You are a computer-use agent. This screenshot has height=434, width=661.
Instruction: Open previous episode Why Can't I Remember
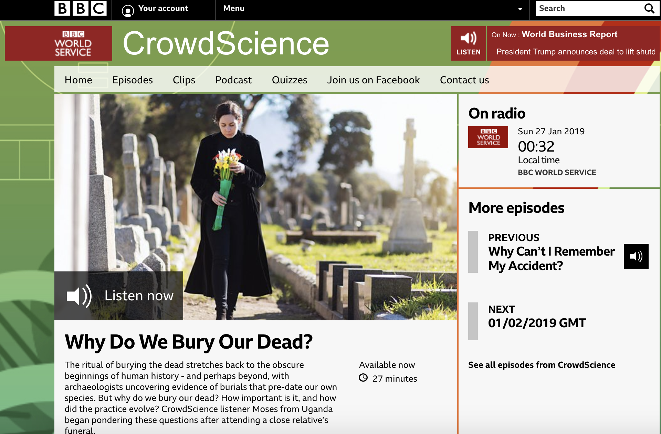tap(551, 258)
